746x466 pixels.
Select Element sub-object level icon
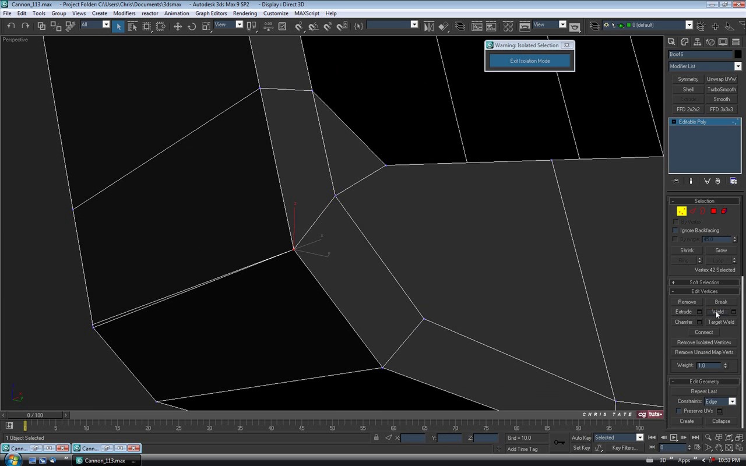pos(724,211)
